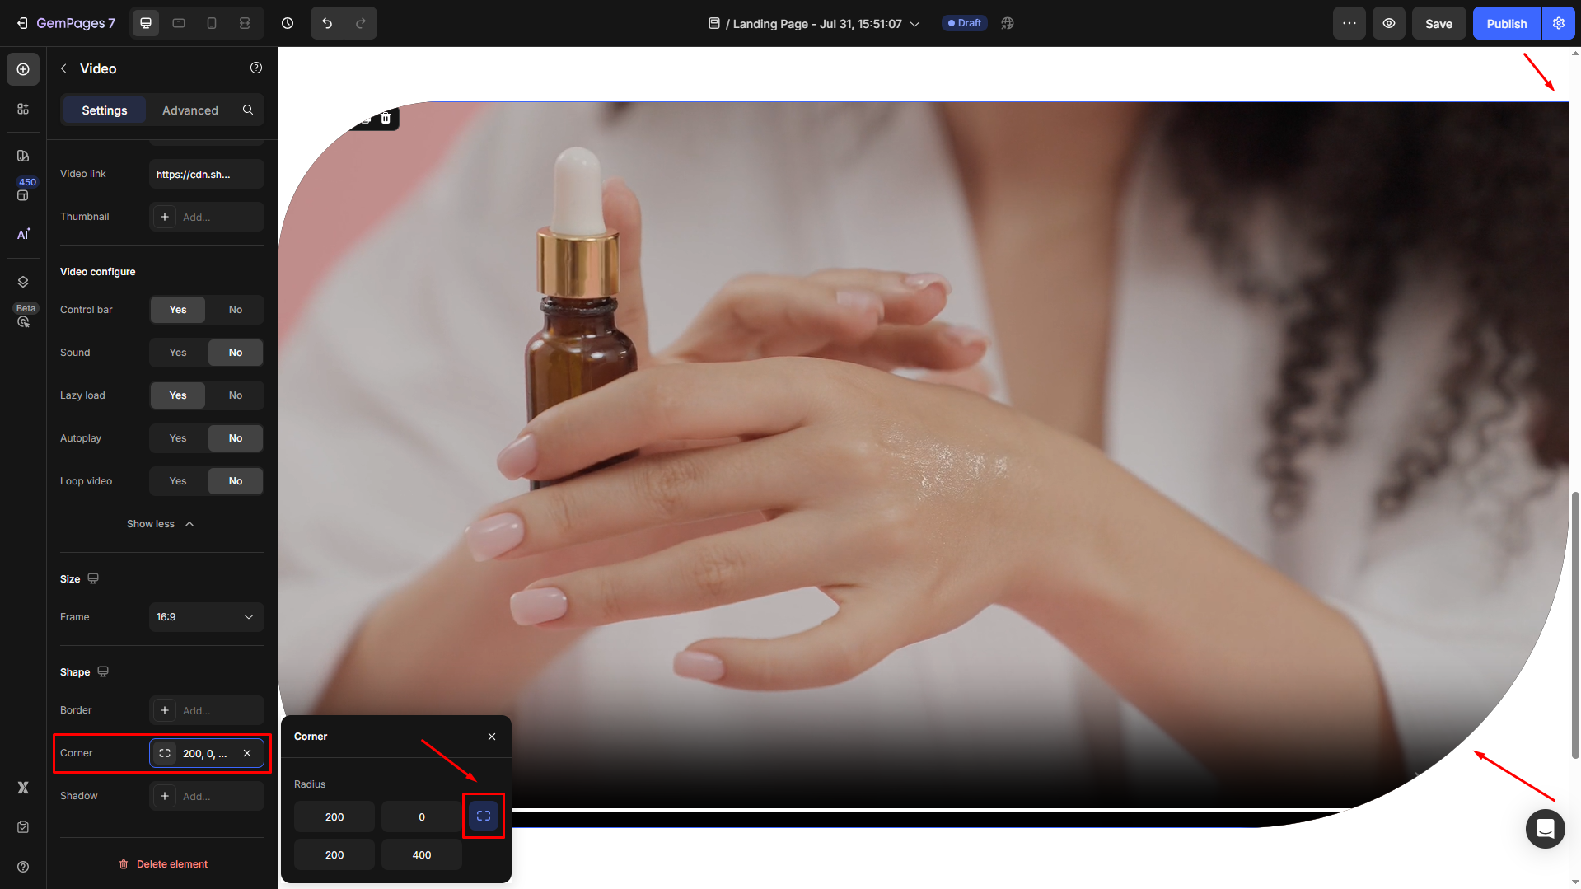The image size is (1581, 889).
Task: Click the undo arrow icon
Action: (327, 23)
